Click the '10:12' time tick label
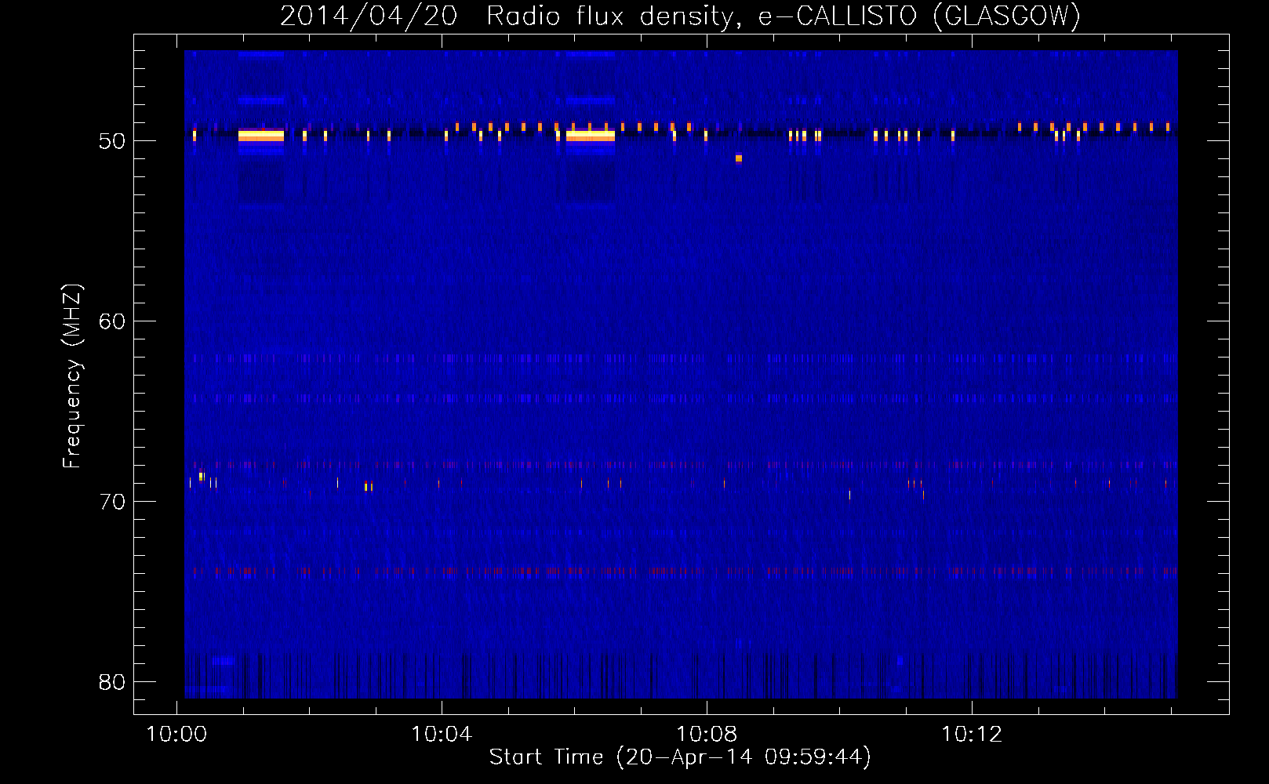1269x784 pixels. click(972, 735)
